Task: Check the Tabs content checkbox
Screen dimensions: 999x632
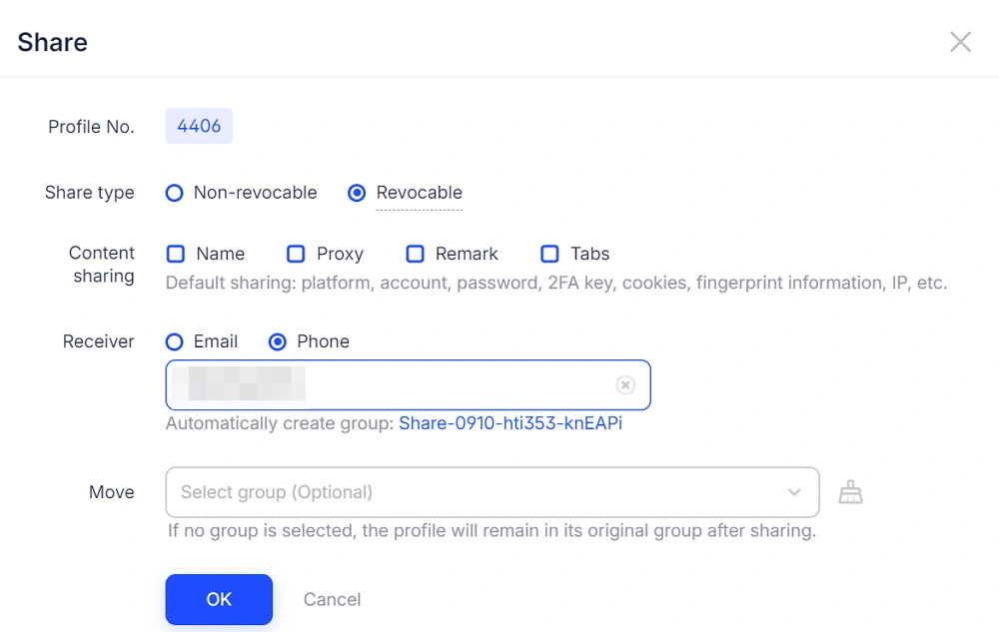Action: click(x=549, y=254)
